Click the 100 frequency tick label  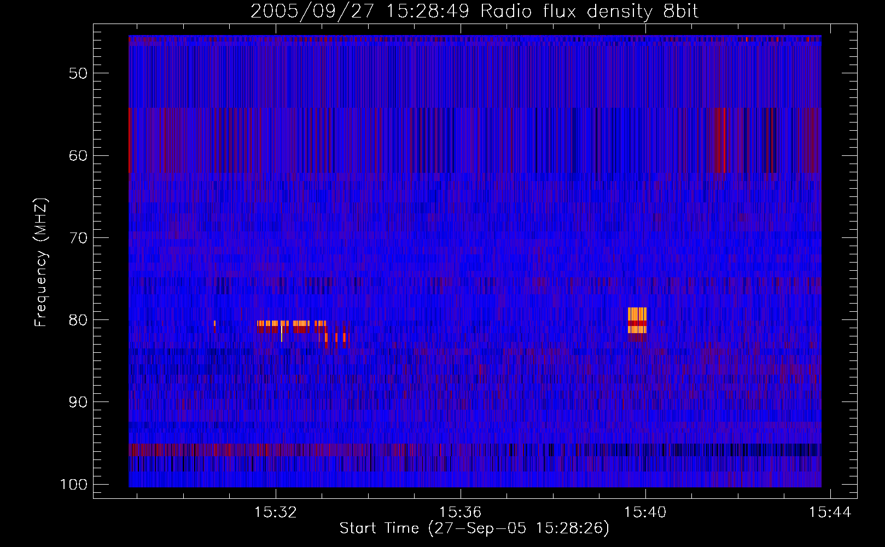(74, 485)
